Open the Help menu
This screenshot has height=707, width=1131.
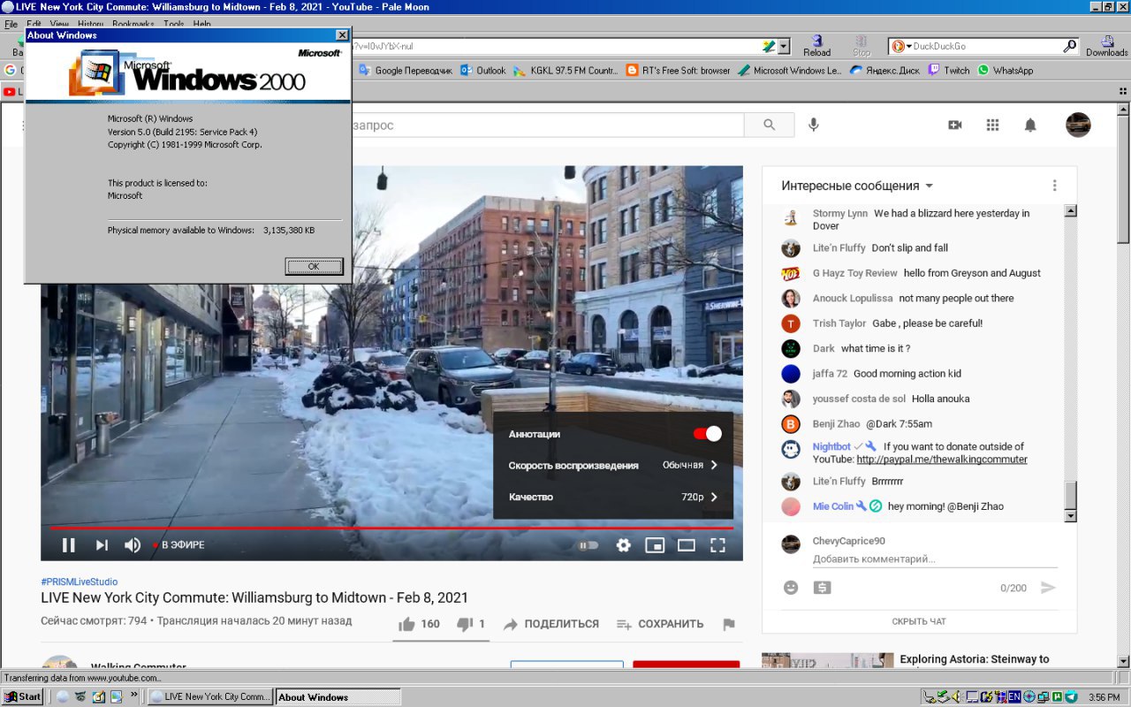202,24
